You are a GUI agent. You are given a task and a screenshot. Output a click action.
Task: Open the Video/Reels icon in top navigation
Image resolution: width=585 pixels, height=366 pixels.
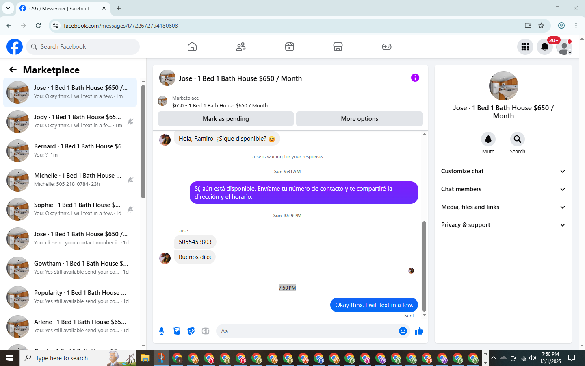coord(290,47)
